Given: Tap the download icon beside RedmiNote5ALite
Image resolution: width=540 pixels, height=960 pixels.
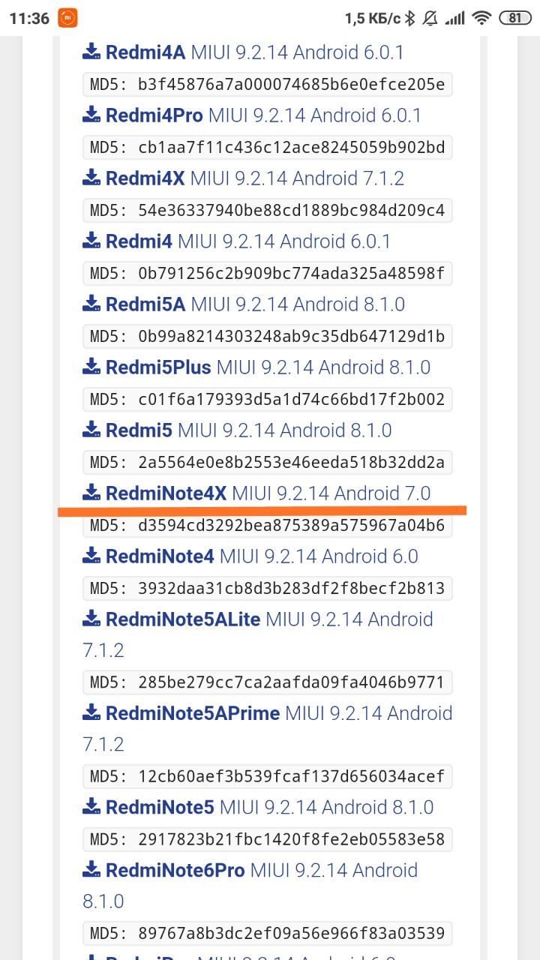Looking at the screenshot, I should coord(91,619).
